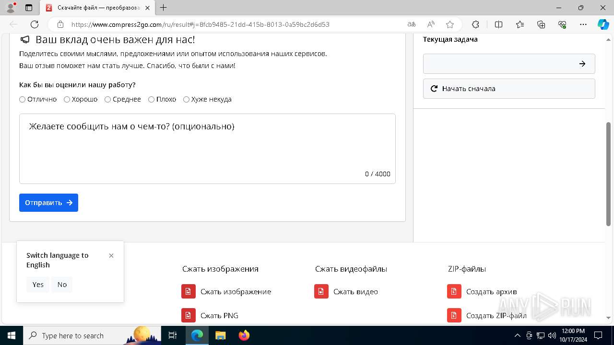Add this page to favorites star
Viewport: 614px width, 345px height.
pyautogui.click(x=449, y=24)
